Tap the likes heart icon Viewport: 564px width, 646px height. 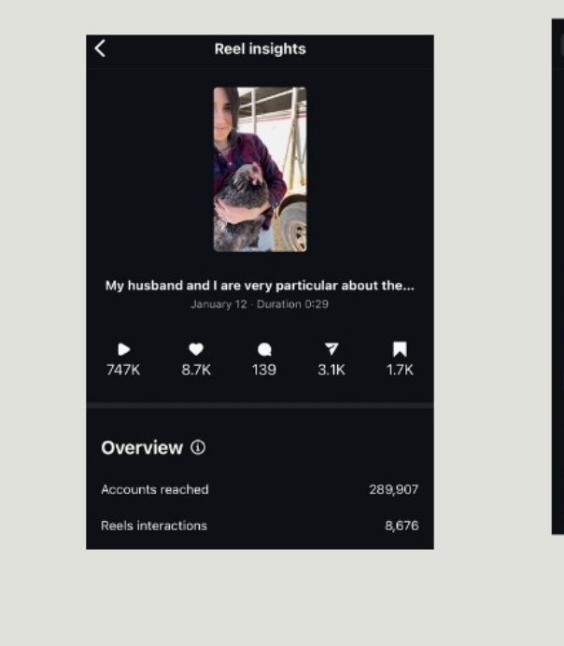(196, 349)
